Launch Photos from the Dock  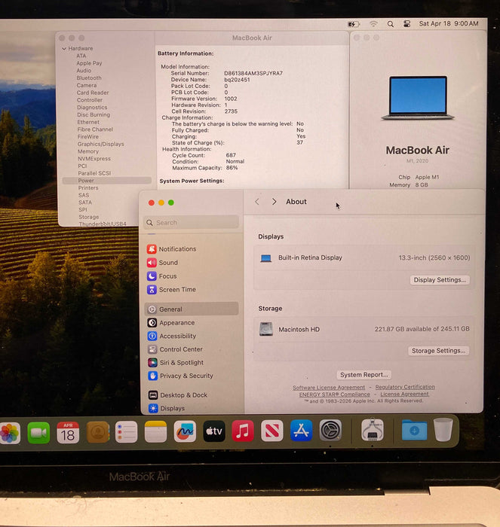click(10, 433)
